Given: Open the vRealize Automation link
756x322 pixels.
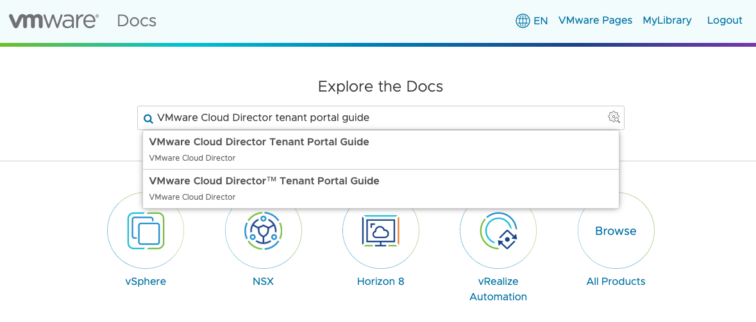Looking at the screenshot, I should coord(498,289).
